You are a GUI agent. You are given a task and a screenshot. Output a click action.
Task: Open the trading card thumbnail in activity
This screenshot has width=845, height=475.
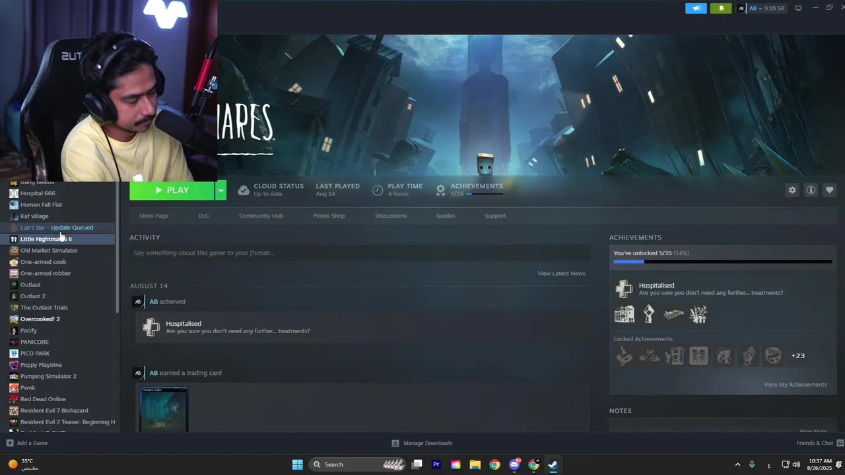pos(164,409)
